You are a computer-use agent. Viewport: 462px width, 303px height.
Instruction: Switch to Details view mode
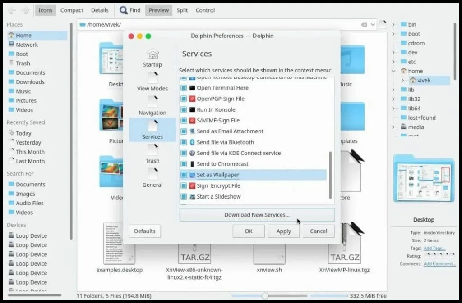point(100,10)
